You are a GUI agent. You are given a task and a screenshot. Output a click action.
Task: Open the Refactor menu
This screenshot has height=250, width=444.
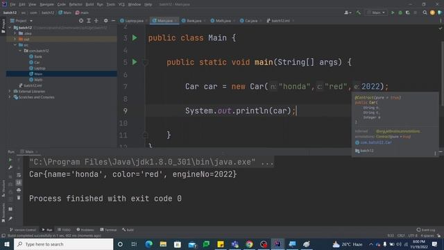(x=76, y=4)
